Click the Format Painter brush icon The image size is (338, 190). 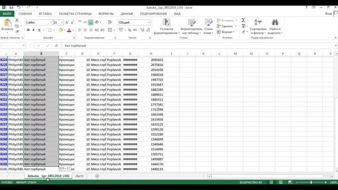(17, 32)
